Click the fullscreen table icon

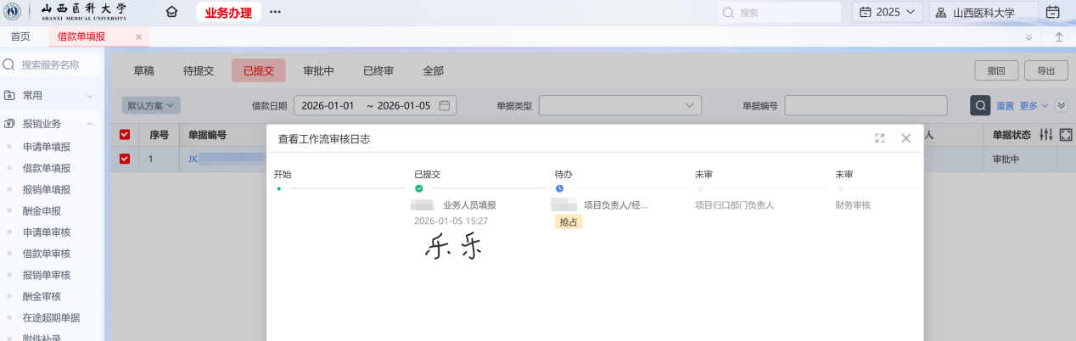point(1066,135)
